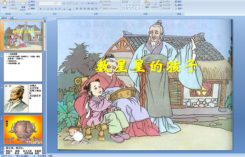Click Find (查找) binoculars button

point(178,1)
